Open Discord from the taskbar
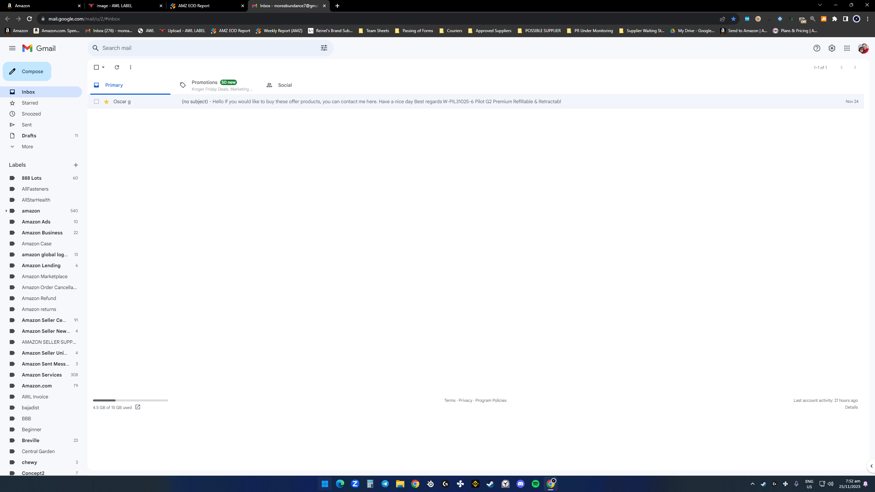The width and height of the screenshot is (875, 492). 521,484
